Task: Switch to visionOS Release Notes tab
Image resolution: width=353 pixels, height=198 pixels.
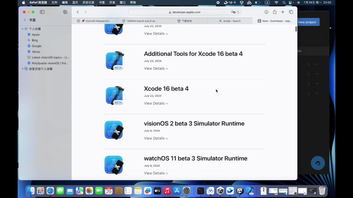Action: click(x=94, y=21)
